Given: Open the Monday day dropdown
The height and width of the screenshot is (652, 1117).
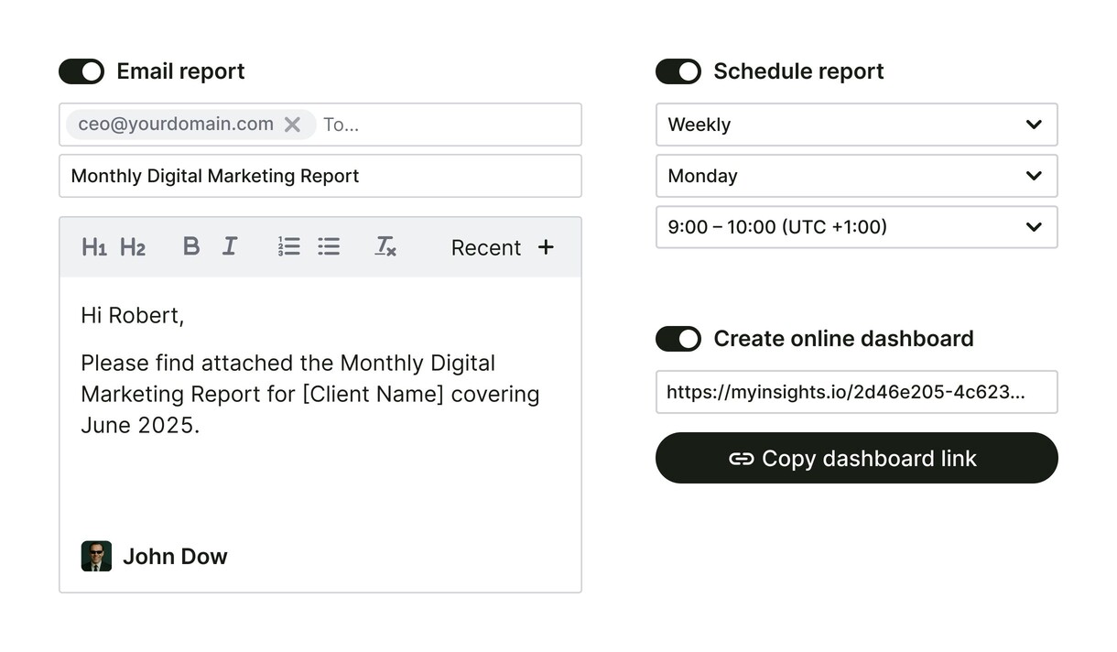Looking at the screenshot, I should (857, 176).
